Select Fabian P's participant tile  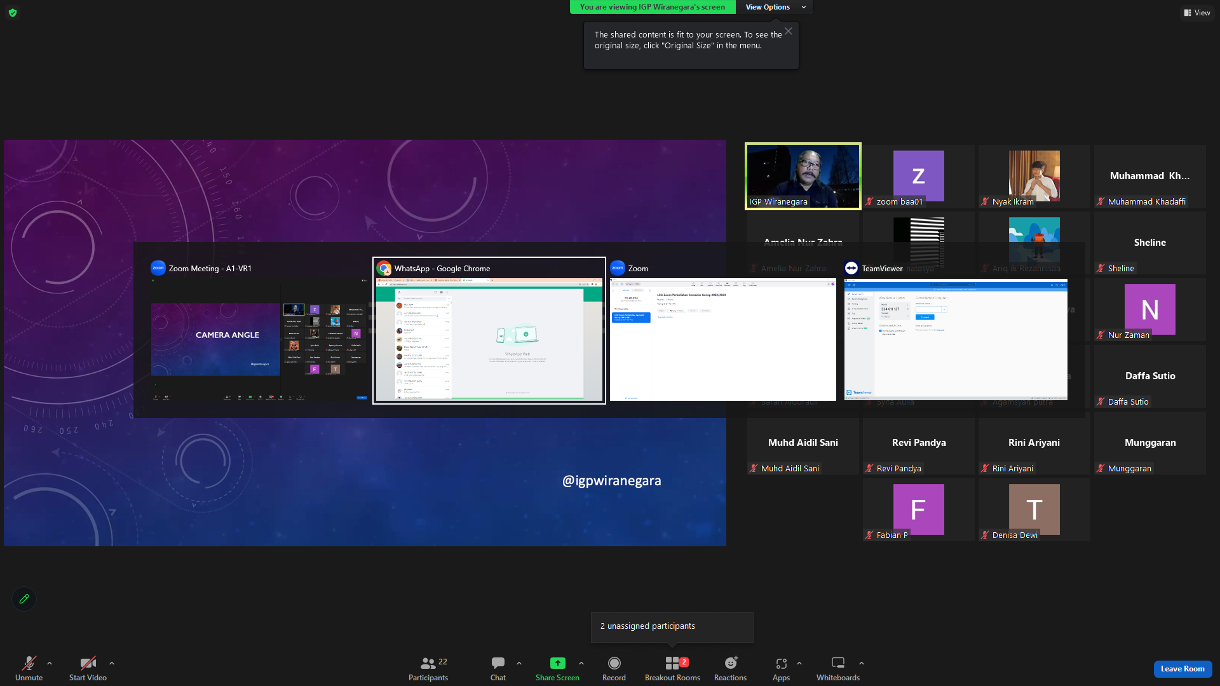point(919,509)
